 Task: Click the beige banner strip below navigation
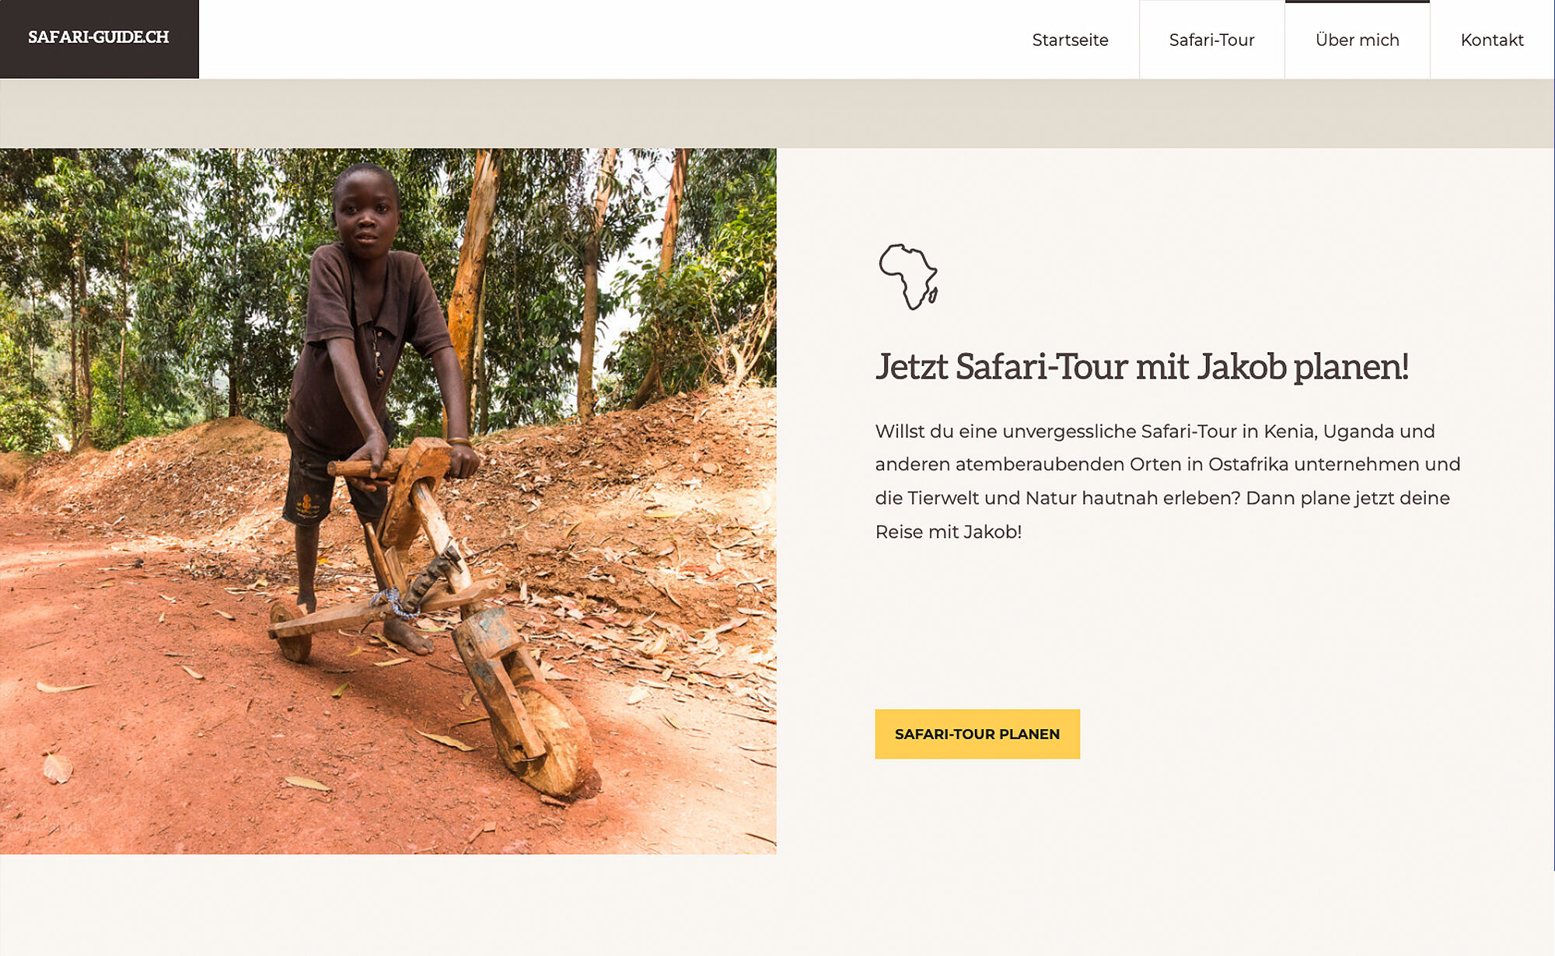777,113
